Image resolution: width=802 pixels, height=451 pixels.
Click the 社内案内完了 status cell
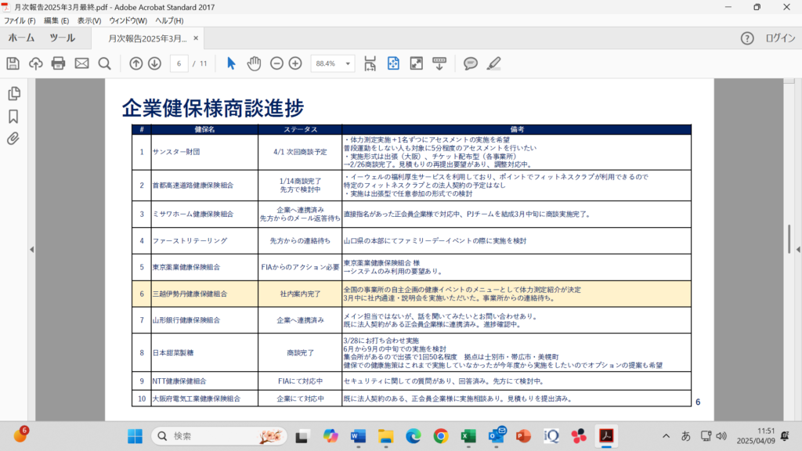click(300, 294)
